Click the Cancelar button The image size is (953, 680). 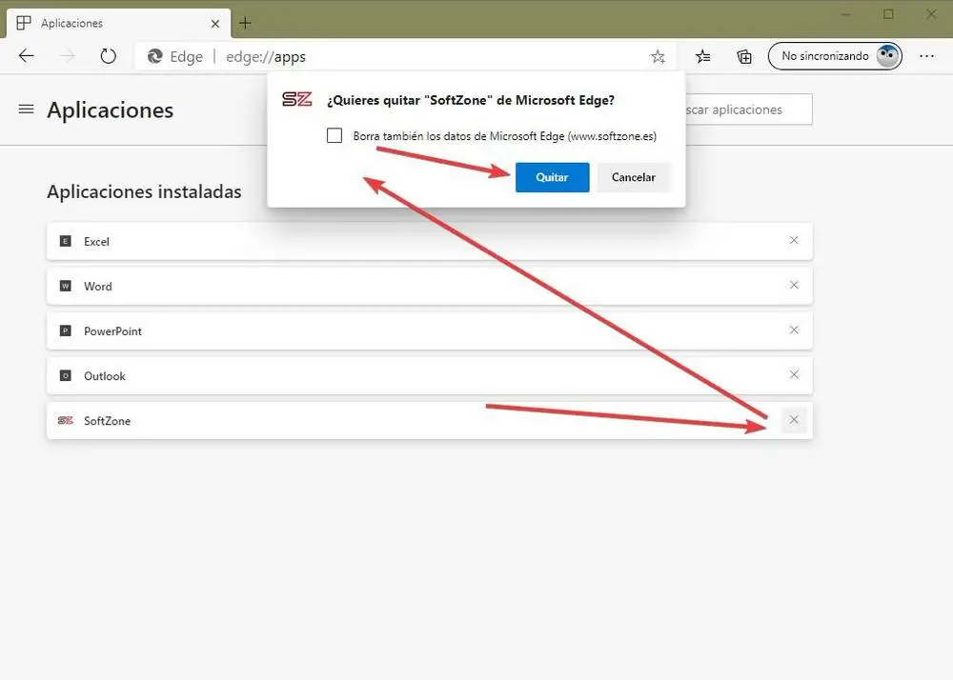pos(634,177)
